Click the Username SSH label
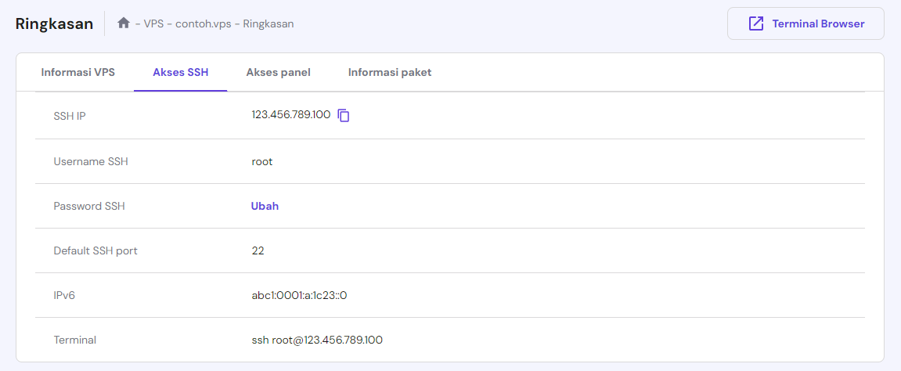Viewport: 901px width, 371px height. click(x=91, y=162)
